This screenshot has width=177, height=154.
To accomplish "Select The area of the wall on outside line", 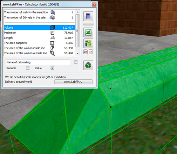I will coord(40,53).
